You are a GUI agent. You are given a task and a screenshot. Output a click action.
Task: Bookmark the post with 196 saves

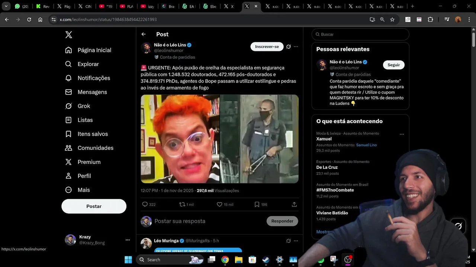[257, 204]
